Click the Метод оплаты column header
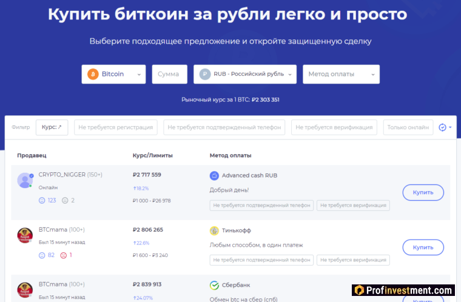This screenshot has height=302, width=461. click(231, 155)
